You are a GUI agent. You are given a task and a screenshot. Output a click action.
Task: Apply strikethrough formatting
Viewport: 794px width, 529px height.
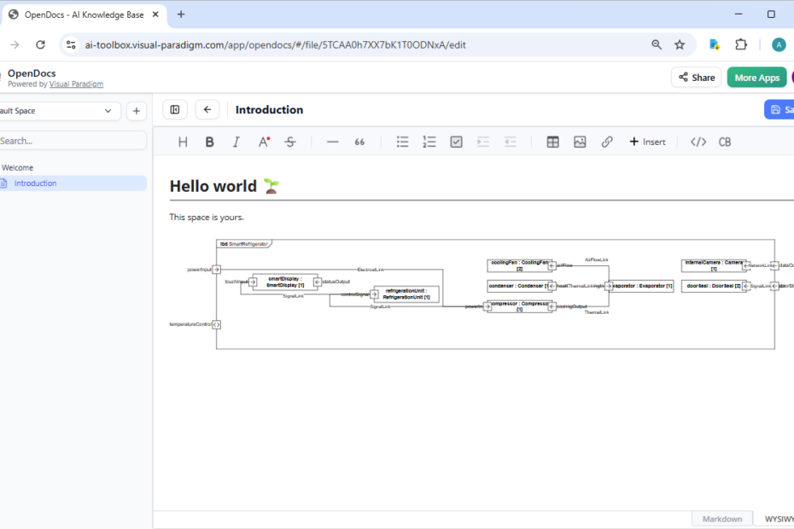coord(290,142)
